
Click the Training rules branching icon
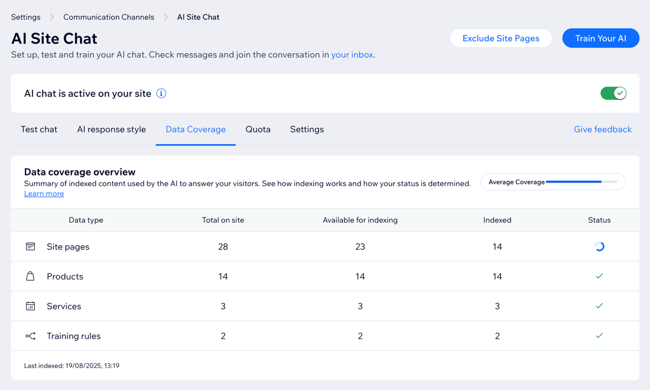[x=30, y=336]
